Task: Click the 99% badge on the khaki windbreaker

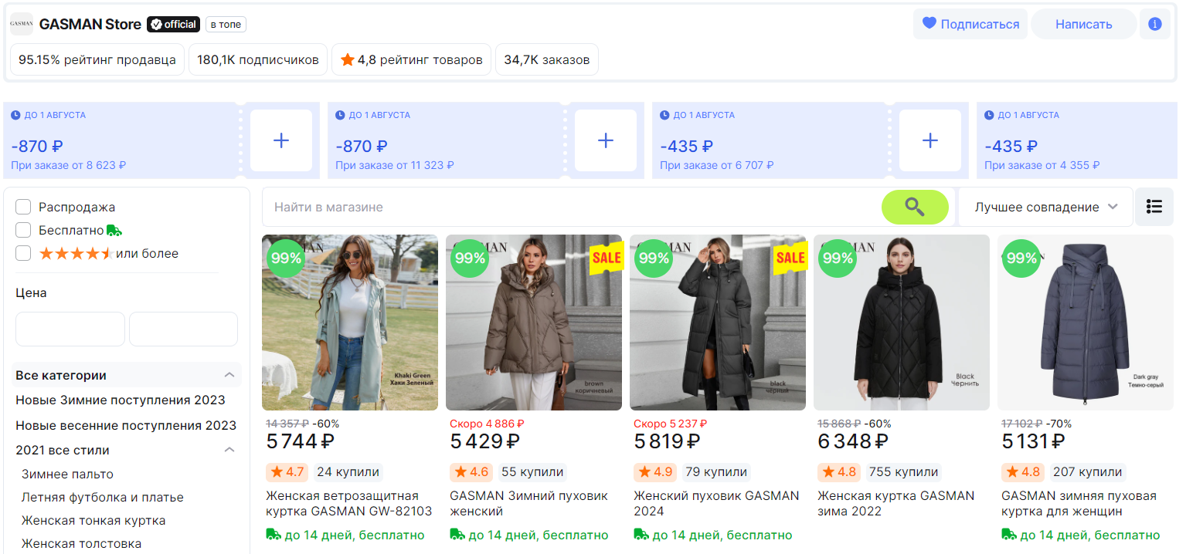Action: pyautogui.click(x=286, y=258)
